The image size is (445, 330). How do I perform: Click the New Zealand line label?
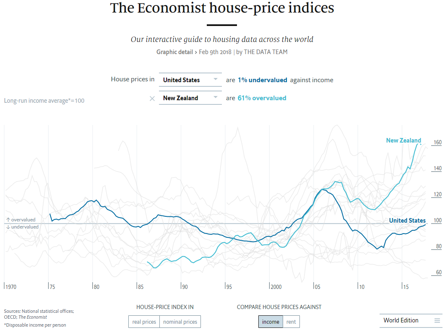coord(403,140)
